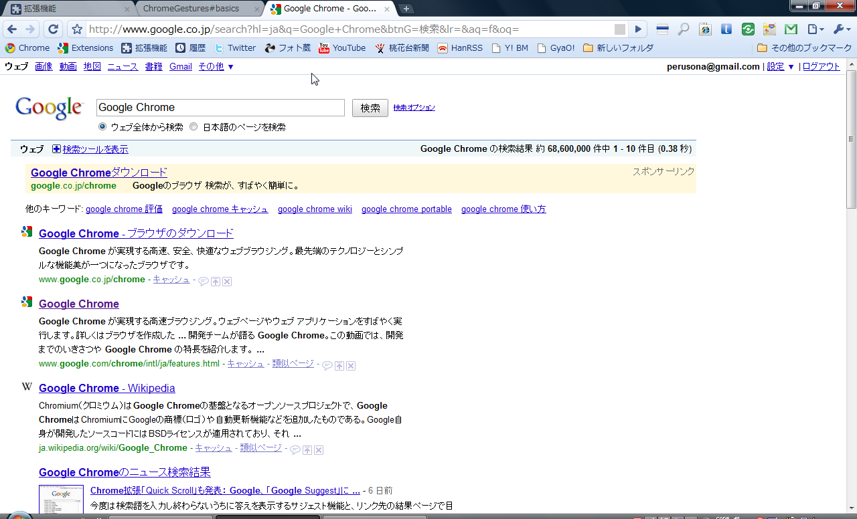Open the HanRSS bookmark
Screen dimensions: 857x519
[460, 48]
